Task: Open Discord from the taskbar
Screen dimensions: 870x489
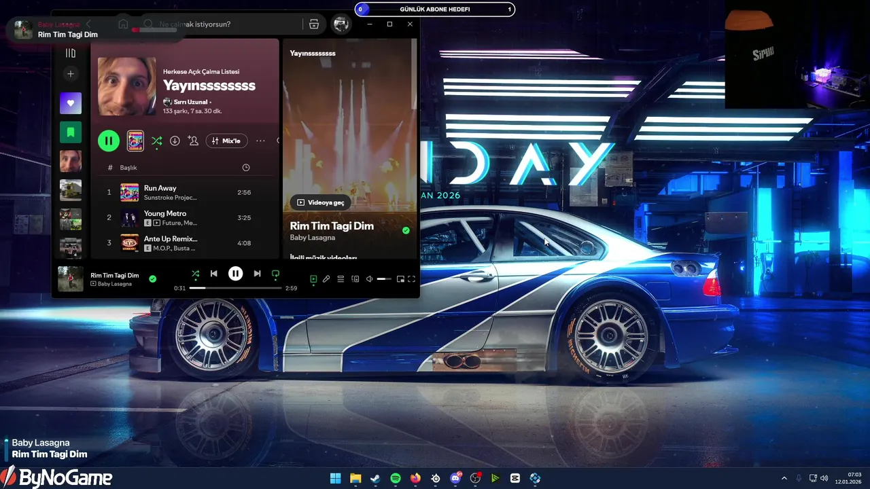Action: (455, 478)
